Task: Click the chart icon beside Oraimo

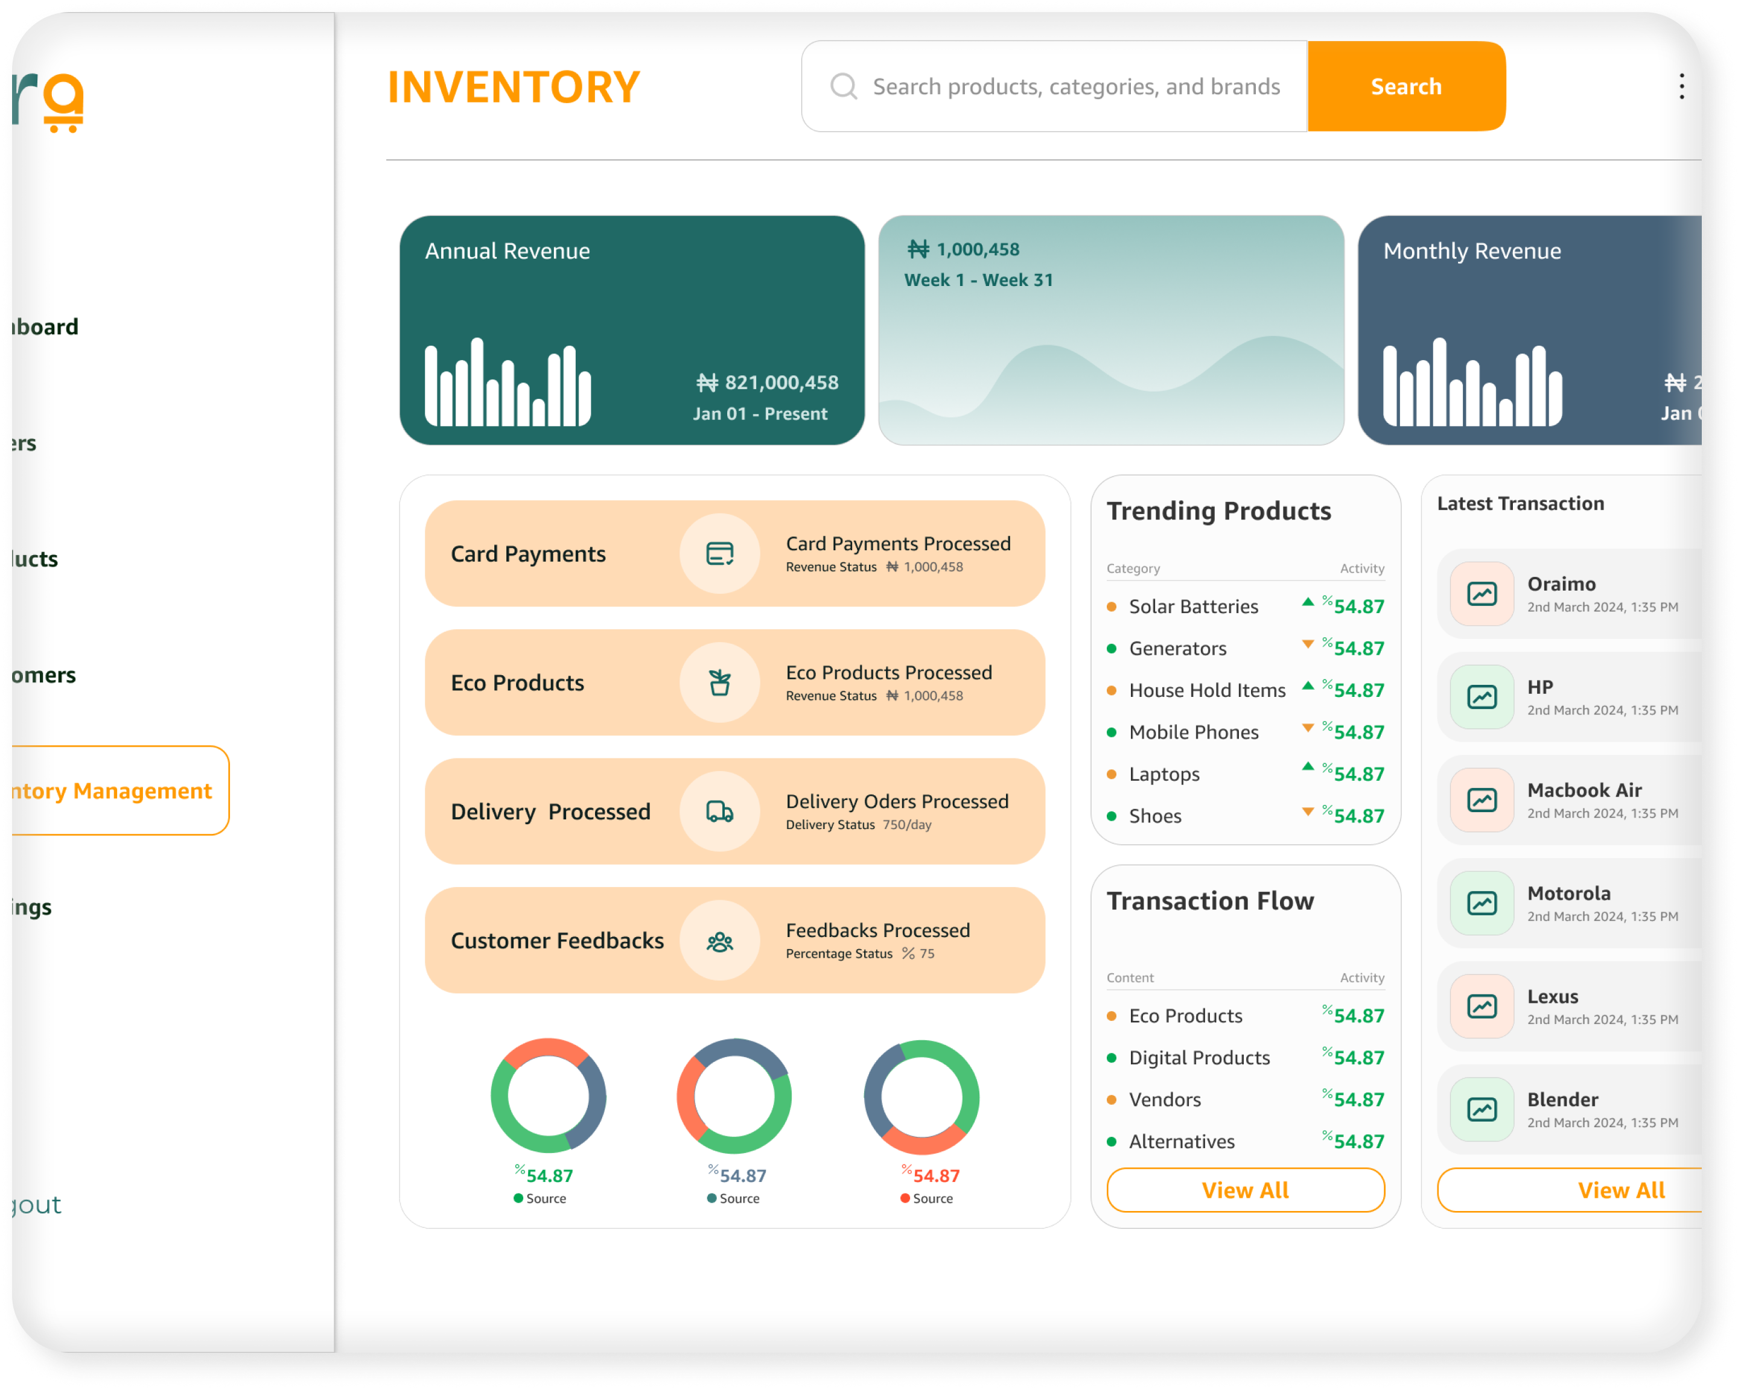Action: click(1482, 594)
